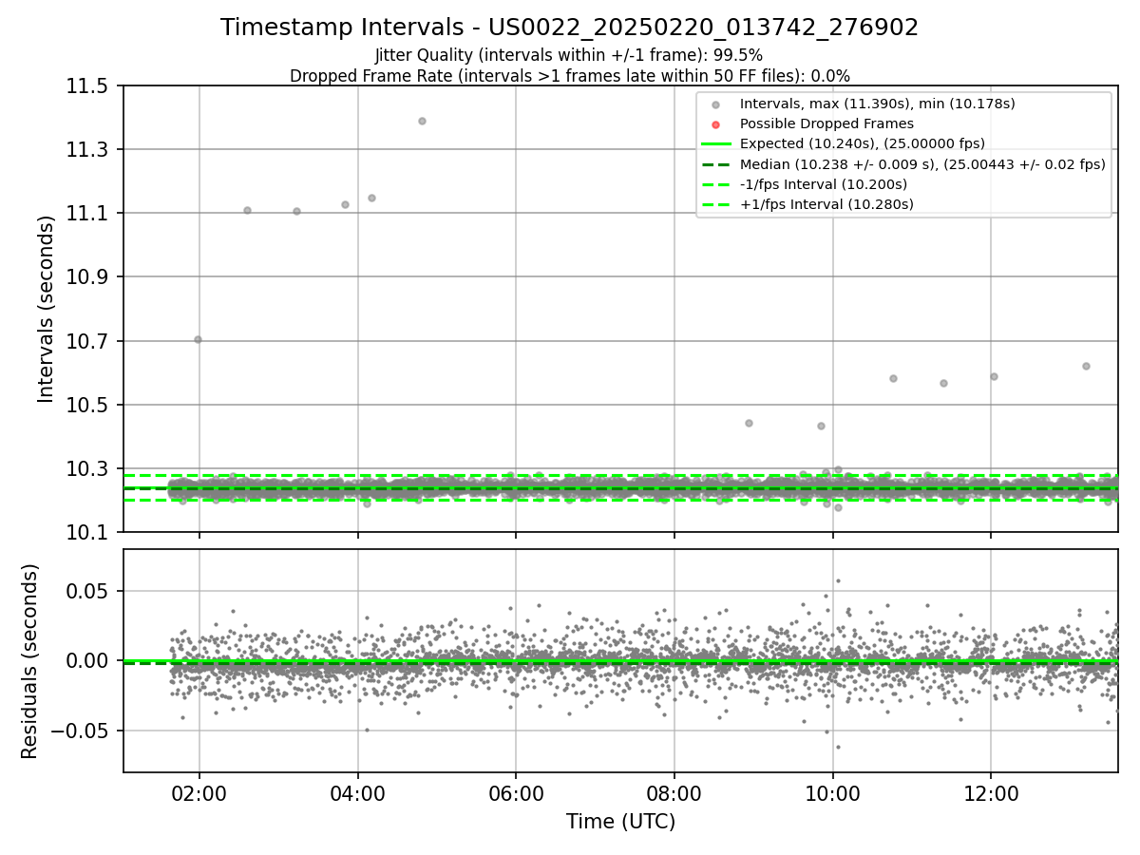Click the solid green line sample beside 'Expected'

point(715,144)
